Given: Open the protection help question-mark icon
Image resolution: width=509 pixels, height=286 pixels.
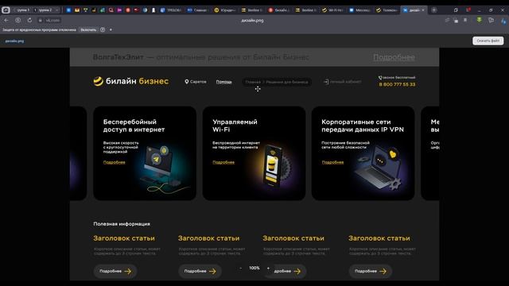Looking at the screenshot, I should point(103,29).
